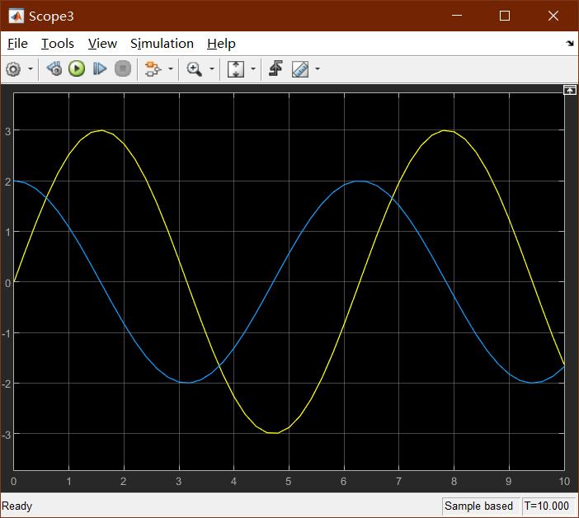Click the Step Back icon
This screenshot has height=518, width=579.
pyautogui.click(x=54, y=69)
